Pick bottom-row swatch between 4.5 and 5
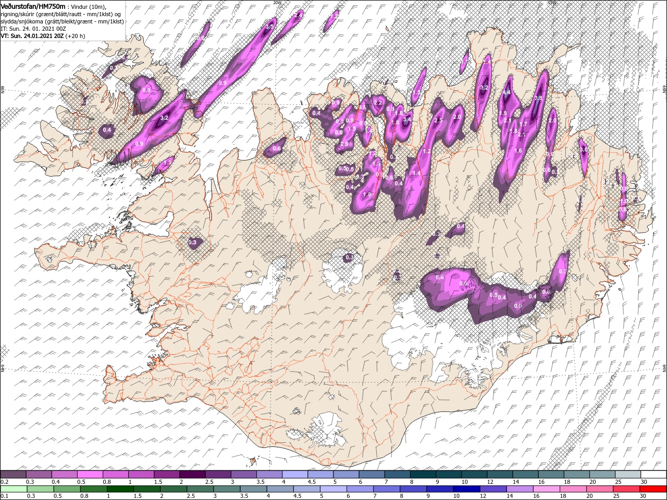The height and width of the screenshot is (500, 667). pyautogui.click(x=307, y=489)
